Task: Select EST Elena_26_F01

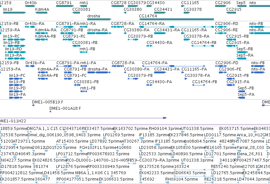Action: (x=238, y=157)
